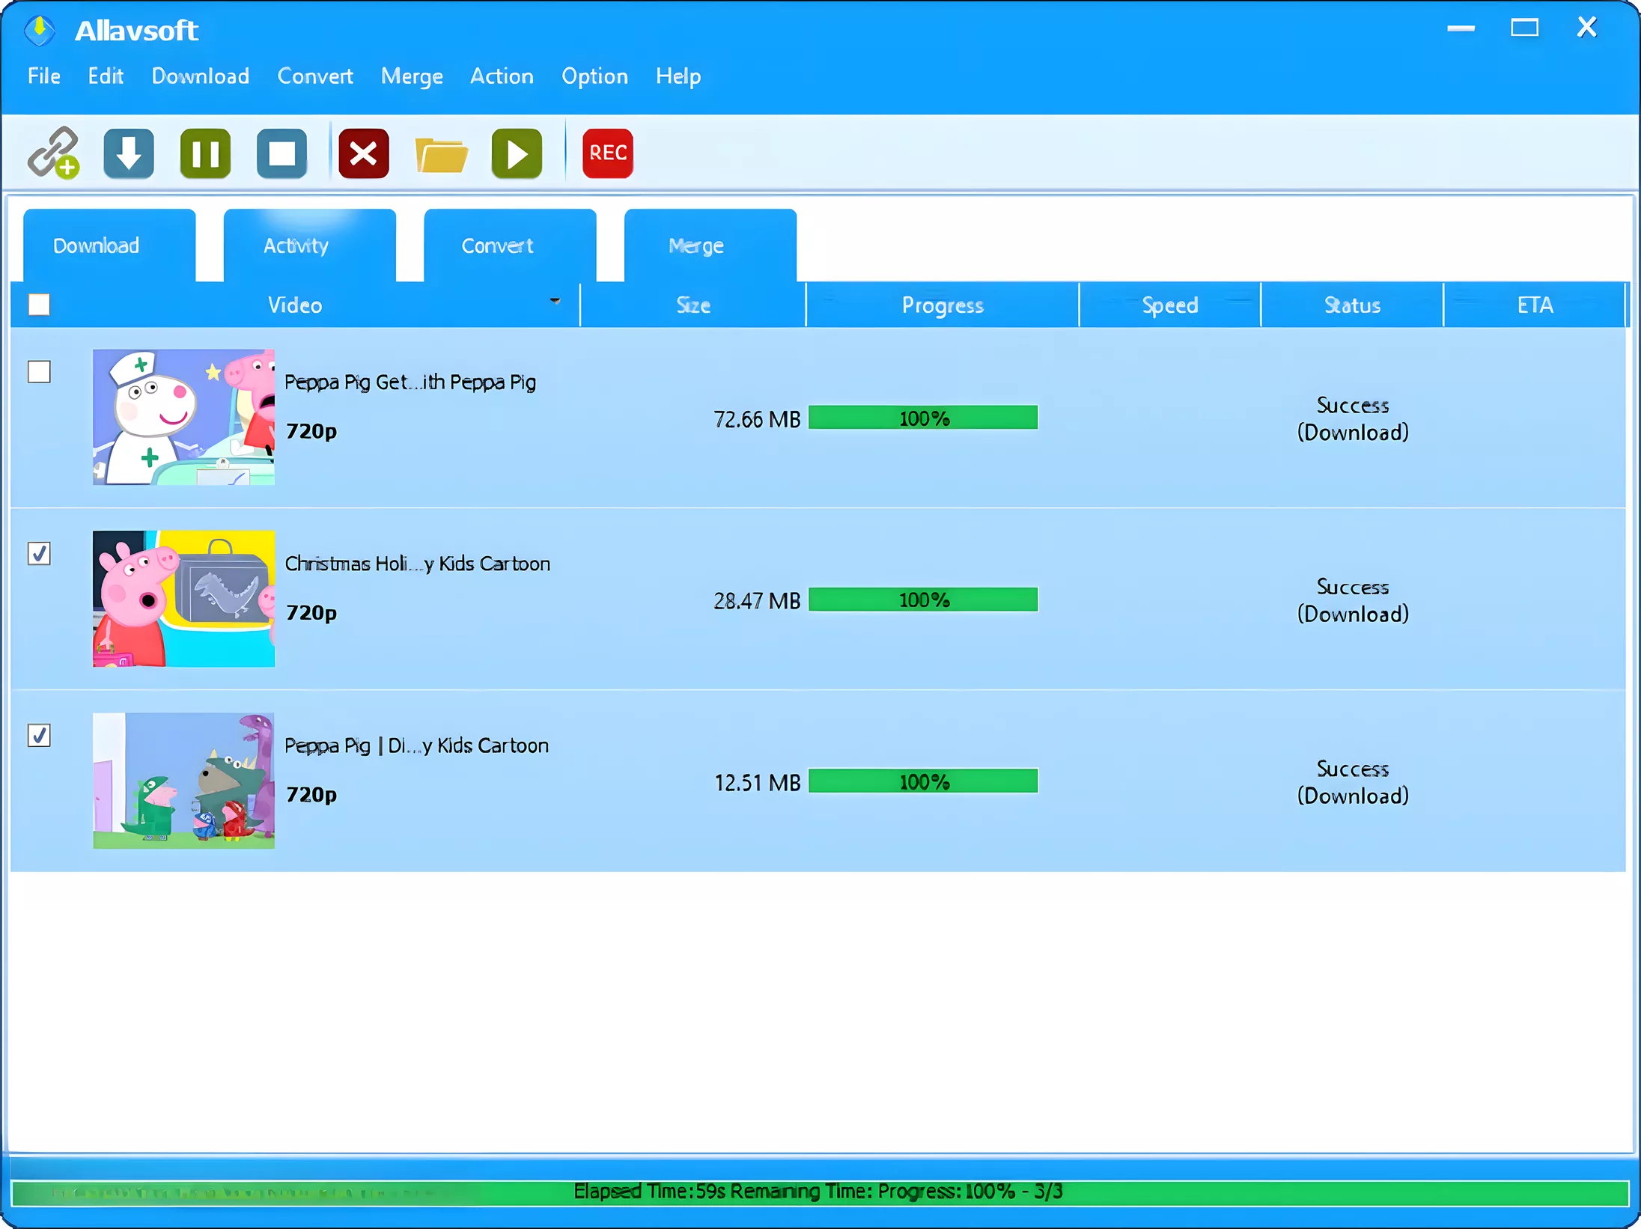Click the Peppa Pig Dinosaur Kids Cartoon thumbnail

[183, 778]
